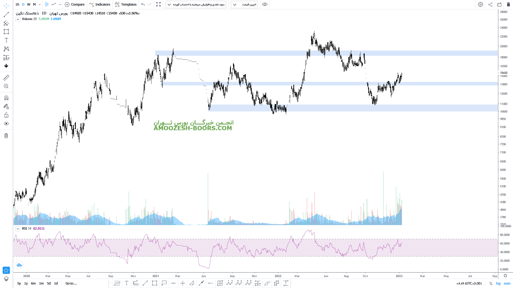Click the Compare button

click(75, 4)
